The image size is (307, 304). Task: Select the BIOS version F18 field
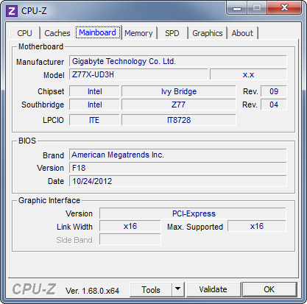pos(178,168)
